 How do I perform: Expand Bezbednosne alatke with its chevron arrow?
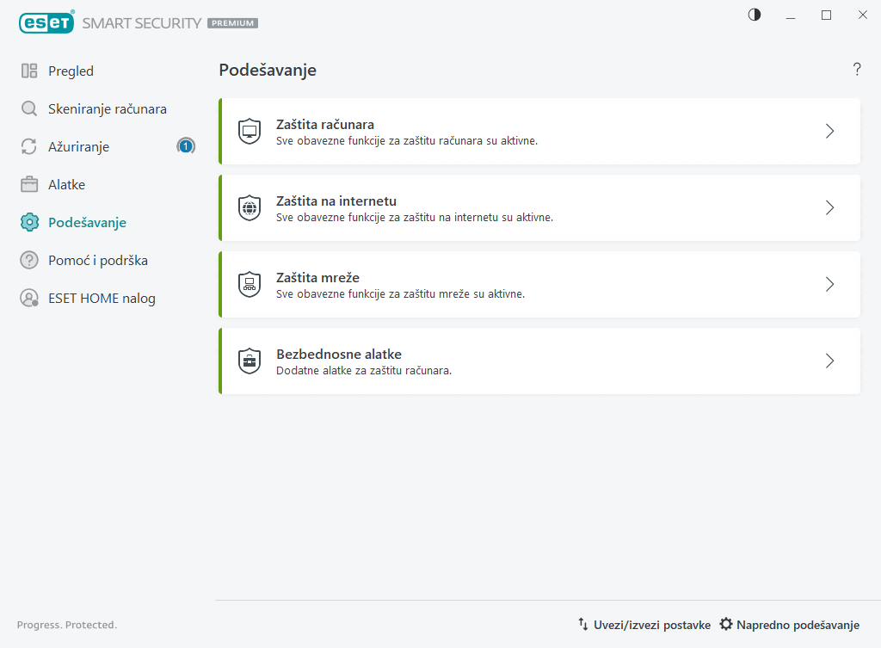tap(829, 361)
